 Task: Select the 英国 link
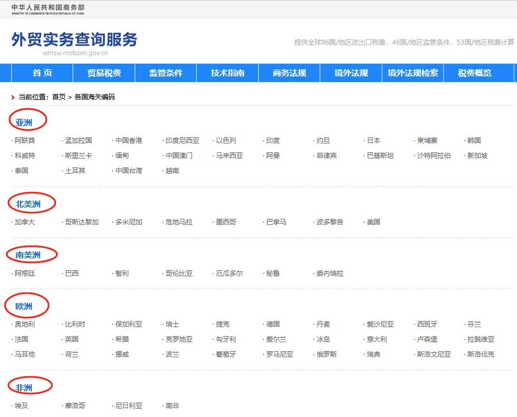(72, 339)
